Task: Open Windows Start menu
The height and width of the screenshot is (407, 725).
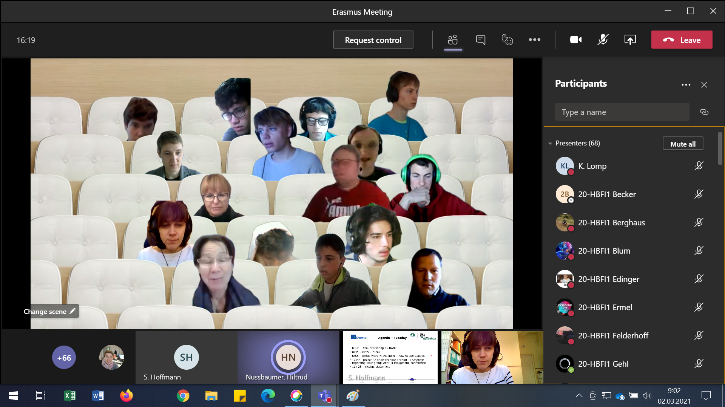Action: (x=14, y=396)
